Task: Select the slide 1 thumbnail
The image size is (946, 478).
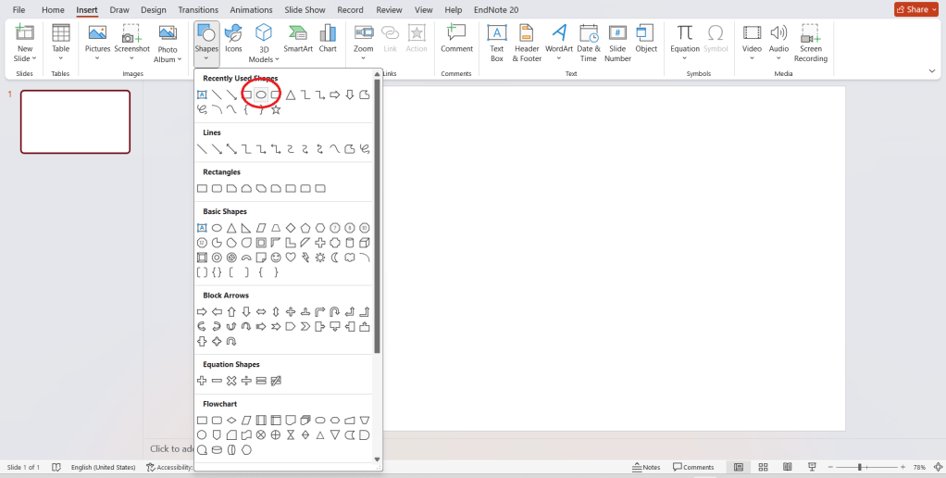Action: (x=75, y=121)
